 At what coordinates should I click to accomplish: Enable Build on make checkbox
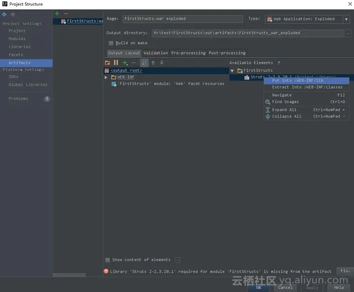pyautogui.click(x=111, y=43)
